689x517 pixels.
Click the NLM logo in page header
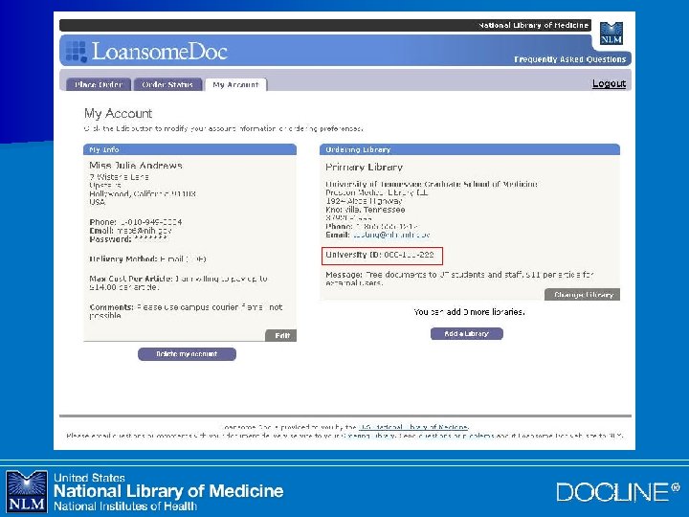point(611,34)
